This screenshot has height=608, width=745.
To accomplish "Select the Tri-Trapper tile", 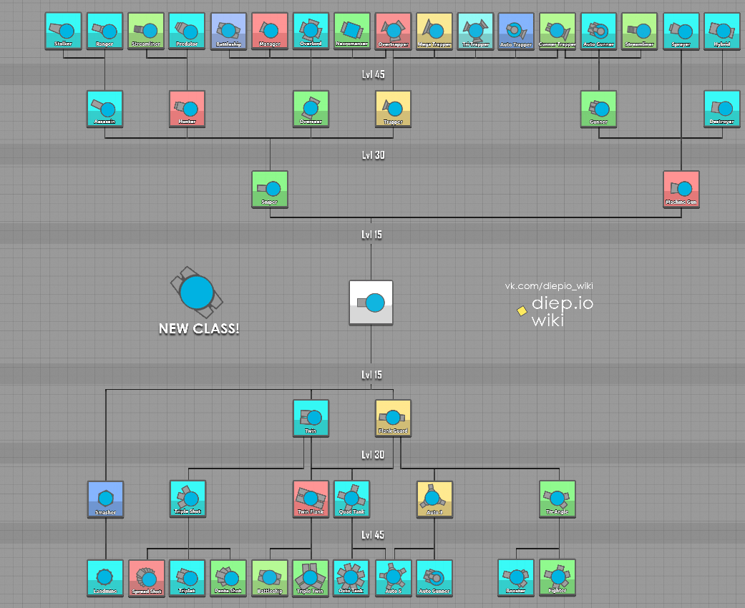I will (x=476, y=31).
